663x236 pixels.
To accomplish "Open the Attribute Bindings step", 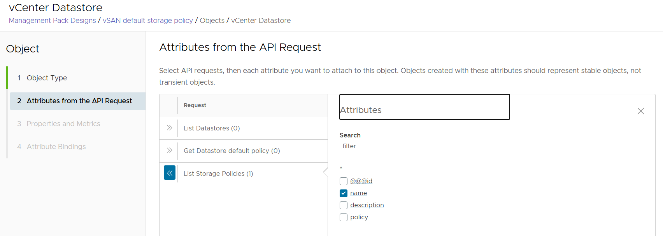I will point(56,147).
